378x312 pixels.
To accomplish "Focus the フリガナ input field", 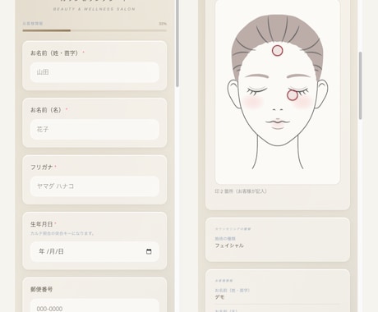I will click(x=94, y=186).
